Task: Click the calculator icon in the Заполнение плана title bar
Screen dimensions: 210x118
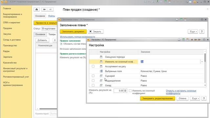Action: (x=181, y=20)
